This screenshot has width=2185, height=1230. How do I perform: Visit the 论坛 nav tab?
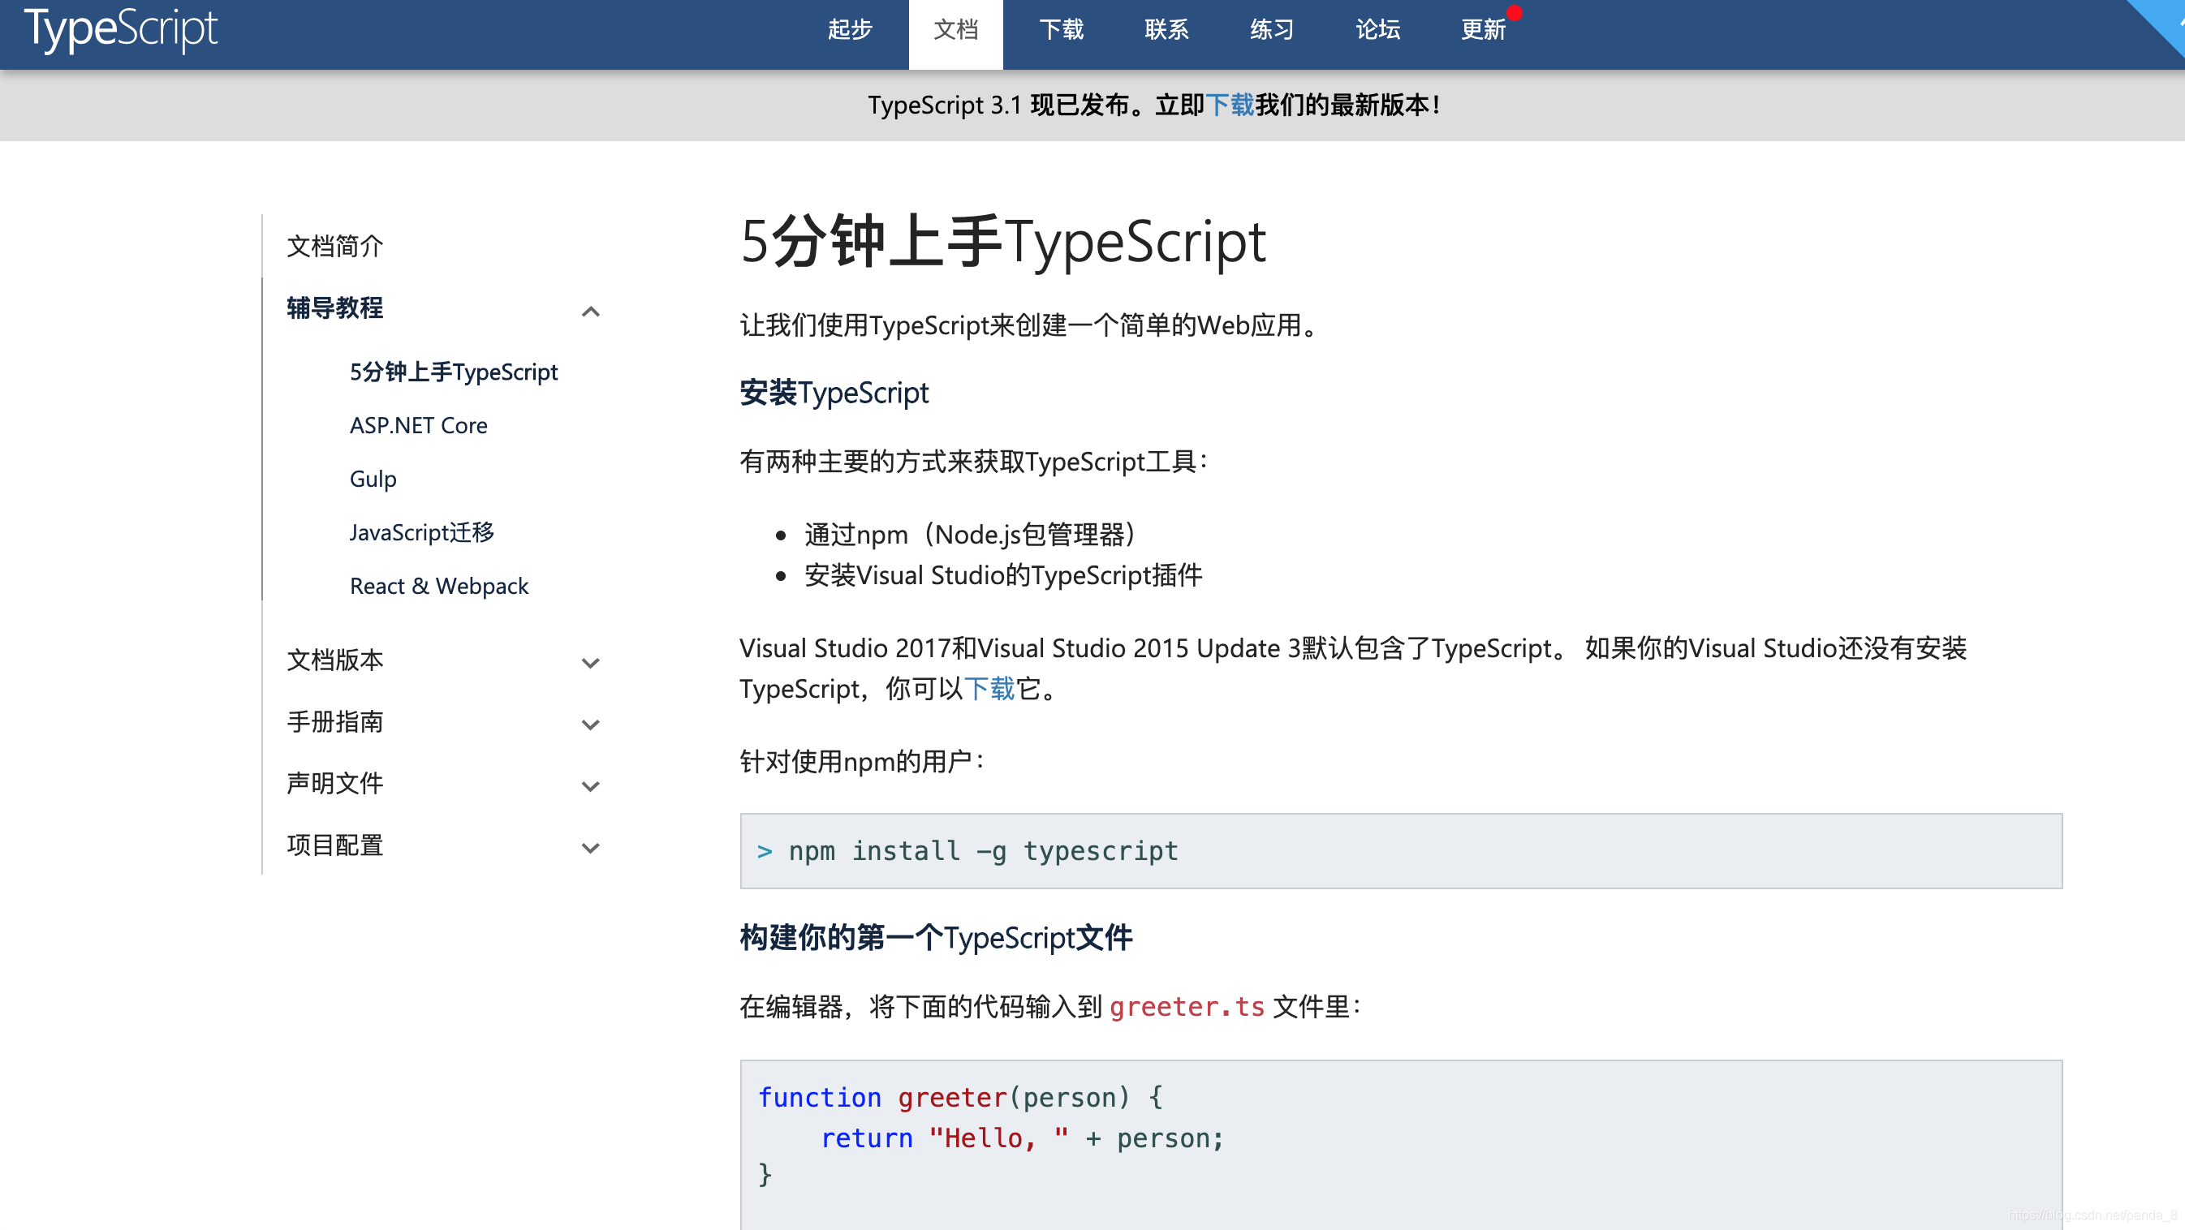[x=1377, y=30]
